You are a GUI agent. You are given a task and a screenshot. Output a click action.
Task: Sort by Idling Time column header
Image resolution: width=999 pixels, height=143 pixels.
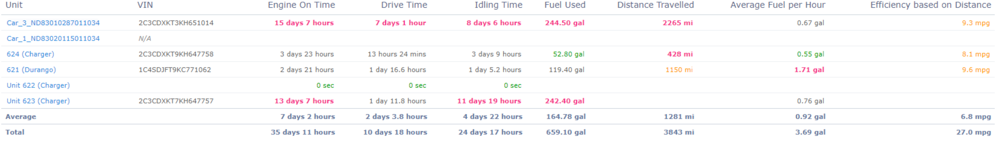[x=498, y=5]
